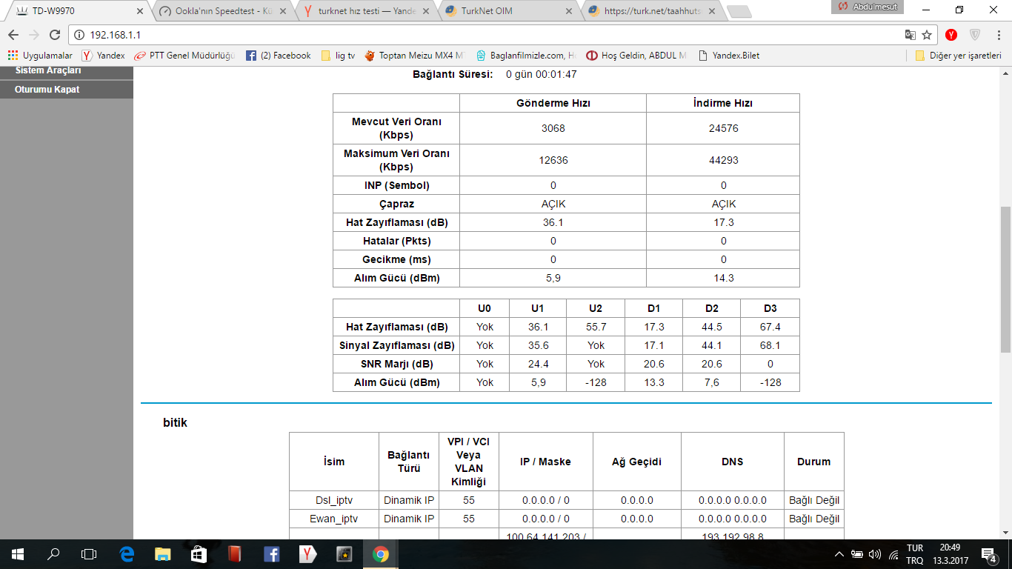The width and height of the screenshot is (1012, 569).
Task: Open the Windows Start menu
Action: [17, 554]
